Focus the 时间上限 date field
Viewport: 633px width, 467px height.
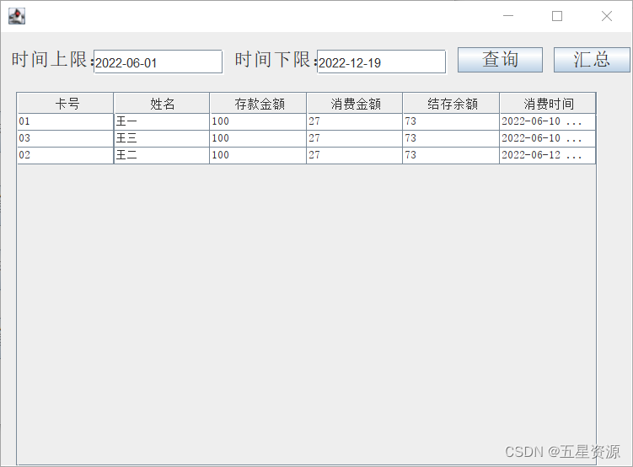click(158, 62)
